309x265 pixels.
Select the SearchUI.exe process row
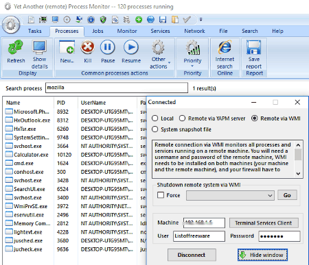75,189
